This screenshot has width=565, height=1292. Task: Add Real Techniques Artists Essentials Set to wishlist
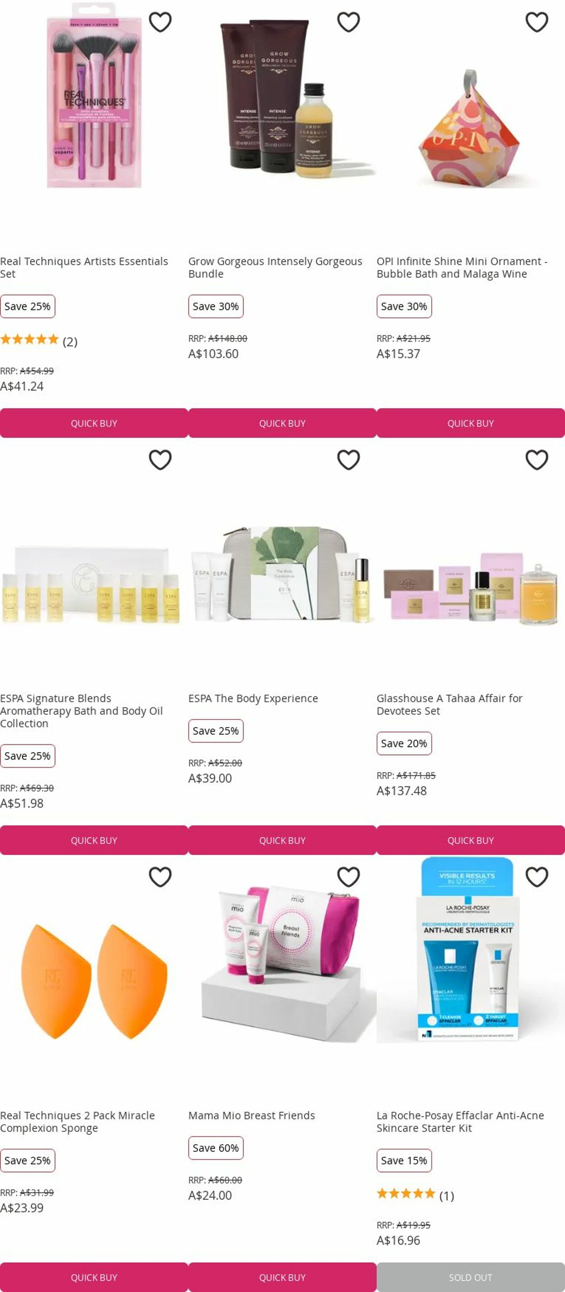point(160,22)
